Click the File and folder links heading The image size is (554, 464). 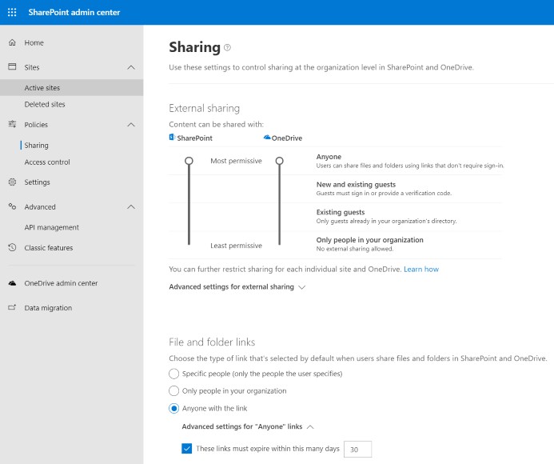click(x=212, y=342)
